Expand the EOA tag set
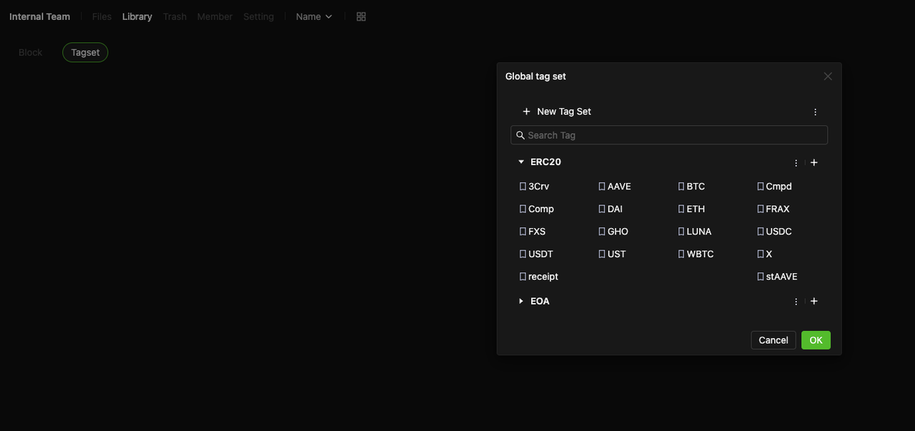Screen dimensions: 915x431 [521, 302]
